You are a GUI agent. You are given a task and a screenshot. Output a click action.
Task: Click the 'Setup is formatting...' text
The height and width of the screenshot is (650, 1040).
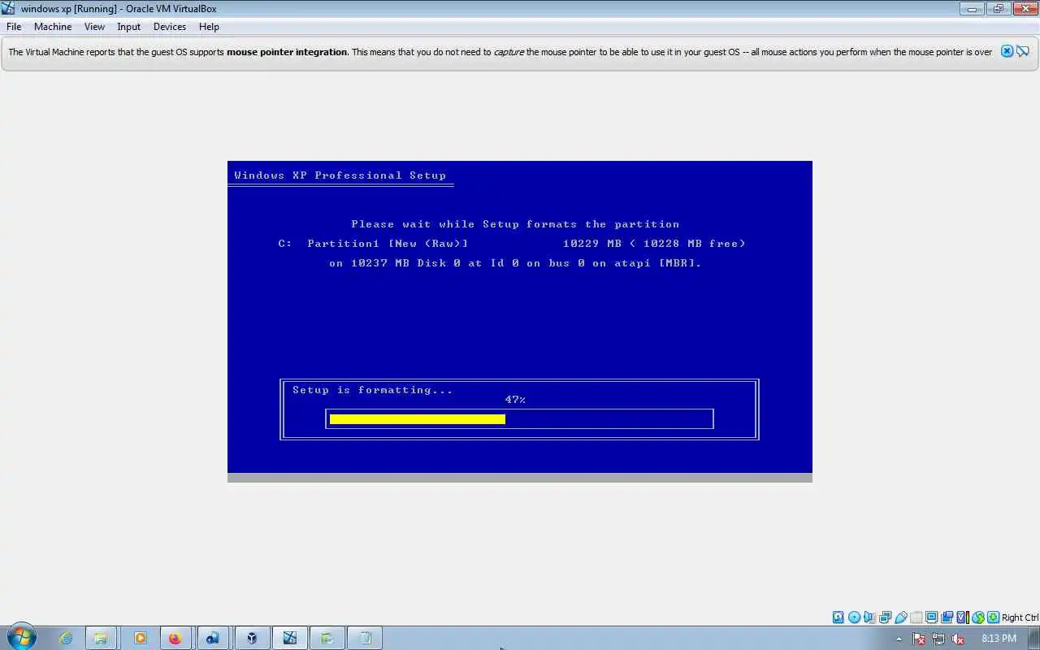373,390
